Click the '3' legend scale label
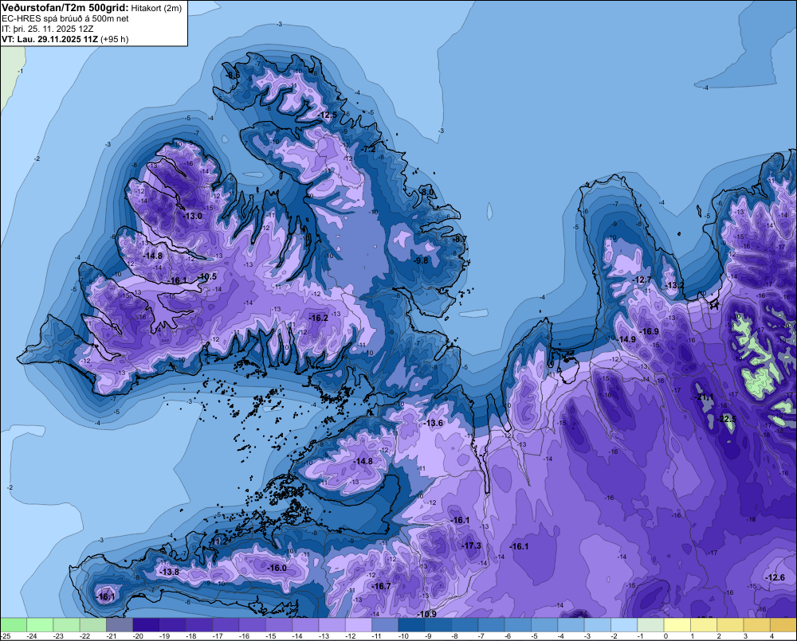797x641 pixels. pyautogui.click(x=745, y=636)
